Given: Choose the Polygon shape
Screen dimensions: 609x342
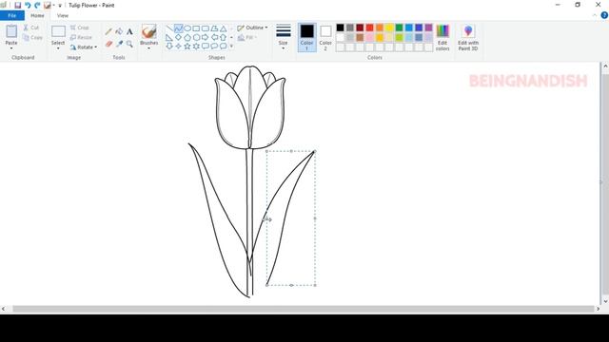Looking at the screenshot, I should click(x=214, y=28).
